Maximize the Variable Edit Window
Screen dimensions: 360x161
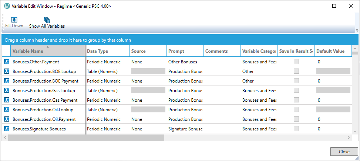tap(334, 6)
